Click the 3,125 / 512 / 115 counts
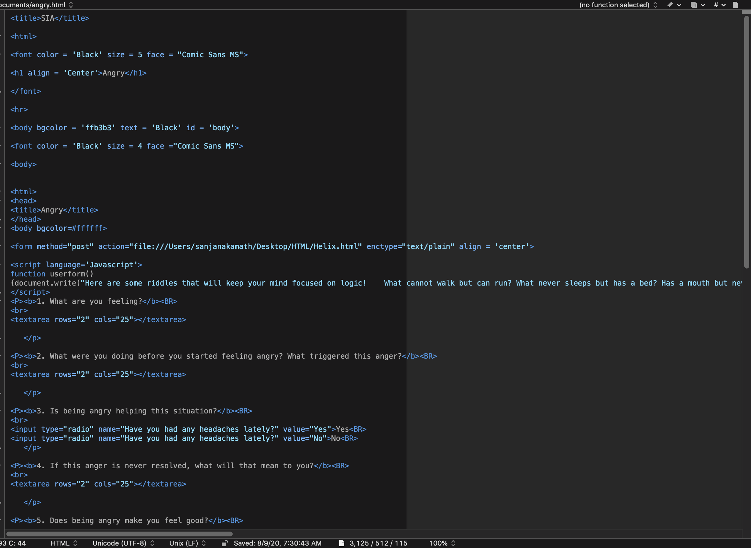This screenshot has width=751, height=548. pyautogui.click(x=378, y=543)
